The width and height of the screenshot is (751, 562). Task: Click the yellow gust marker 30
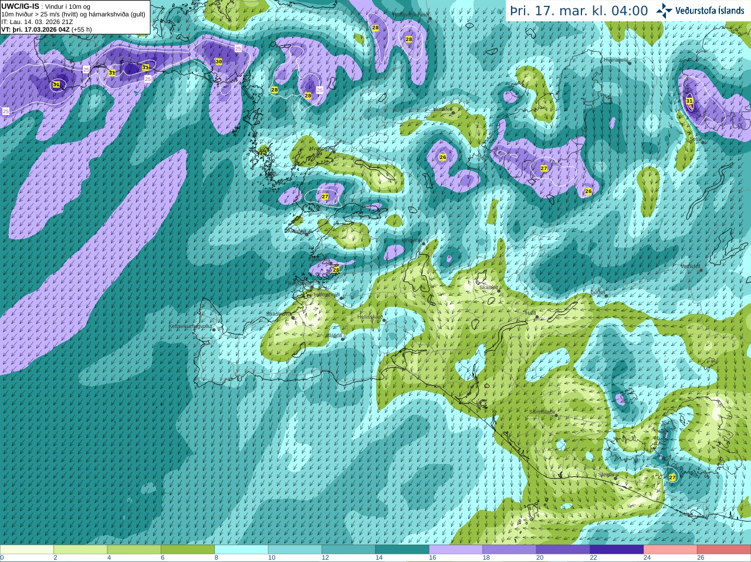(219, 62)
